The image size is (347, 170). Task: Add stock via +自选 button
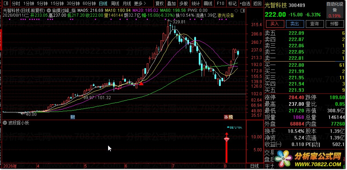pos(245,3)
